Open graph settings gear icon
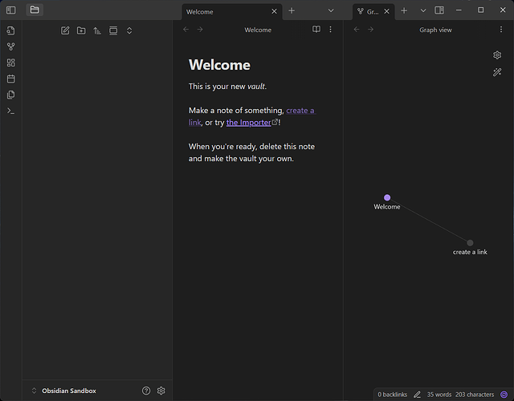 point(497,55)
